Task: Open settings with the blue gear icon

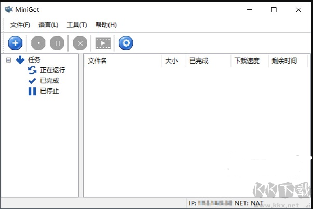Action: pyautogui.click(x=126, y=43)
